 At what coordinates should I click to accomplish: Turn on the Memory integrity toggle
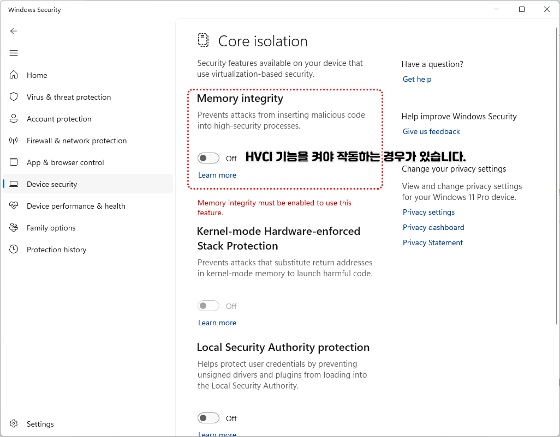[208, 158]
